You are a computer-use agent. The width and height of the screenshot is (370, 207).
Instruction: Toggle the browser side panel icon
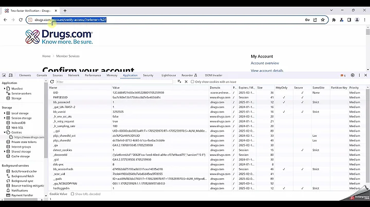click(349, 20)
